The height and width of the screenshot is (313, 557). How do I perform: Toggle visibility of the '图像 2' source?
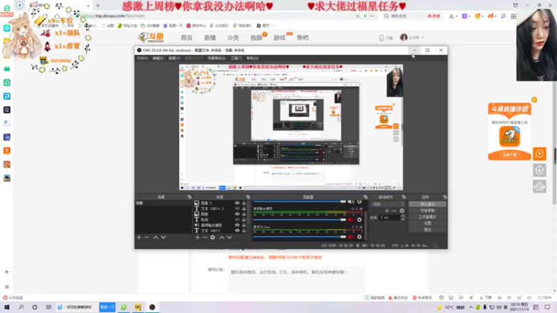click(237, 203)
